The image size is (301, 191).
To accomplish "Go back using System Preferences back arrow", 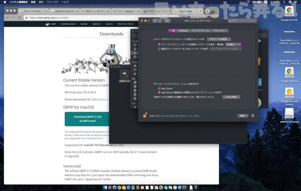I will click(x=155, y=21).
